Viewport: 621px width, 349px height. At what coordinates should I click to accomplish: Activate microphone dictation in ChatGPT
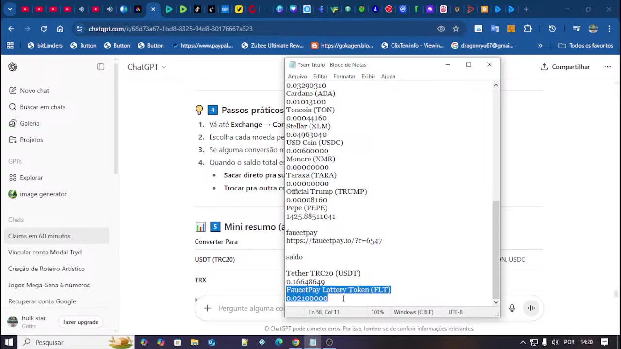(x=512, y=308)
